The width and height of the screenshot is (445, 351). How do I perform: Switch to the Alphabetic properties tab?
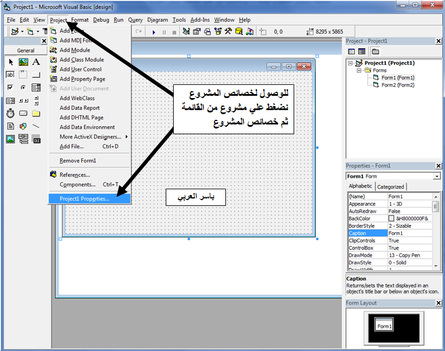360,186
